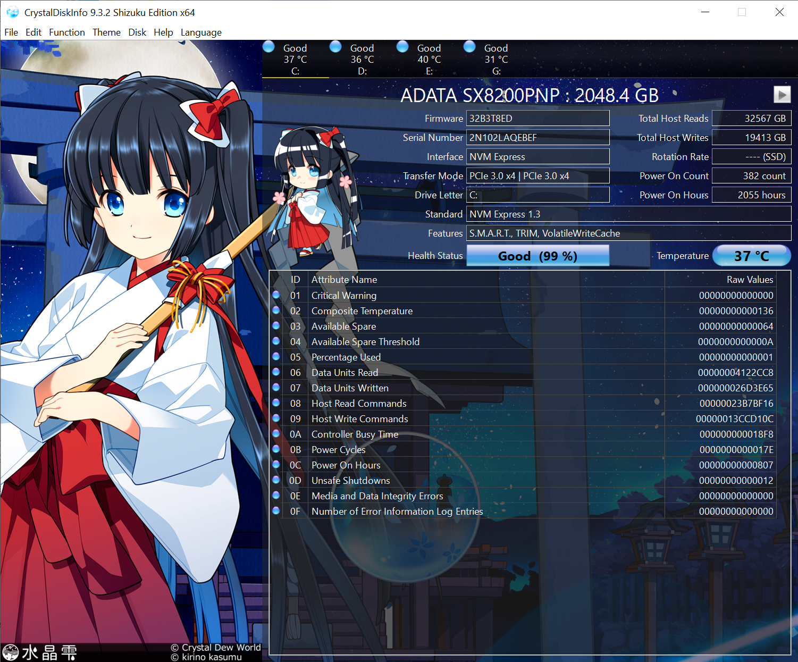This screenshot has width=798, height=662.
Task: Click raw value 00000004122CC8
Action: point(735,372)
